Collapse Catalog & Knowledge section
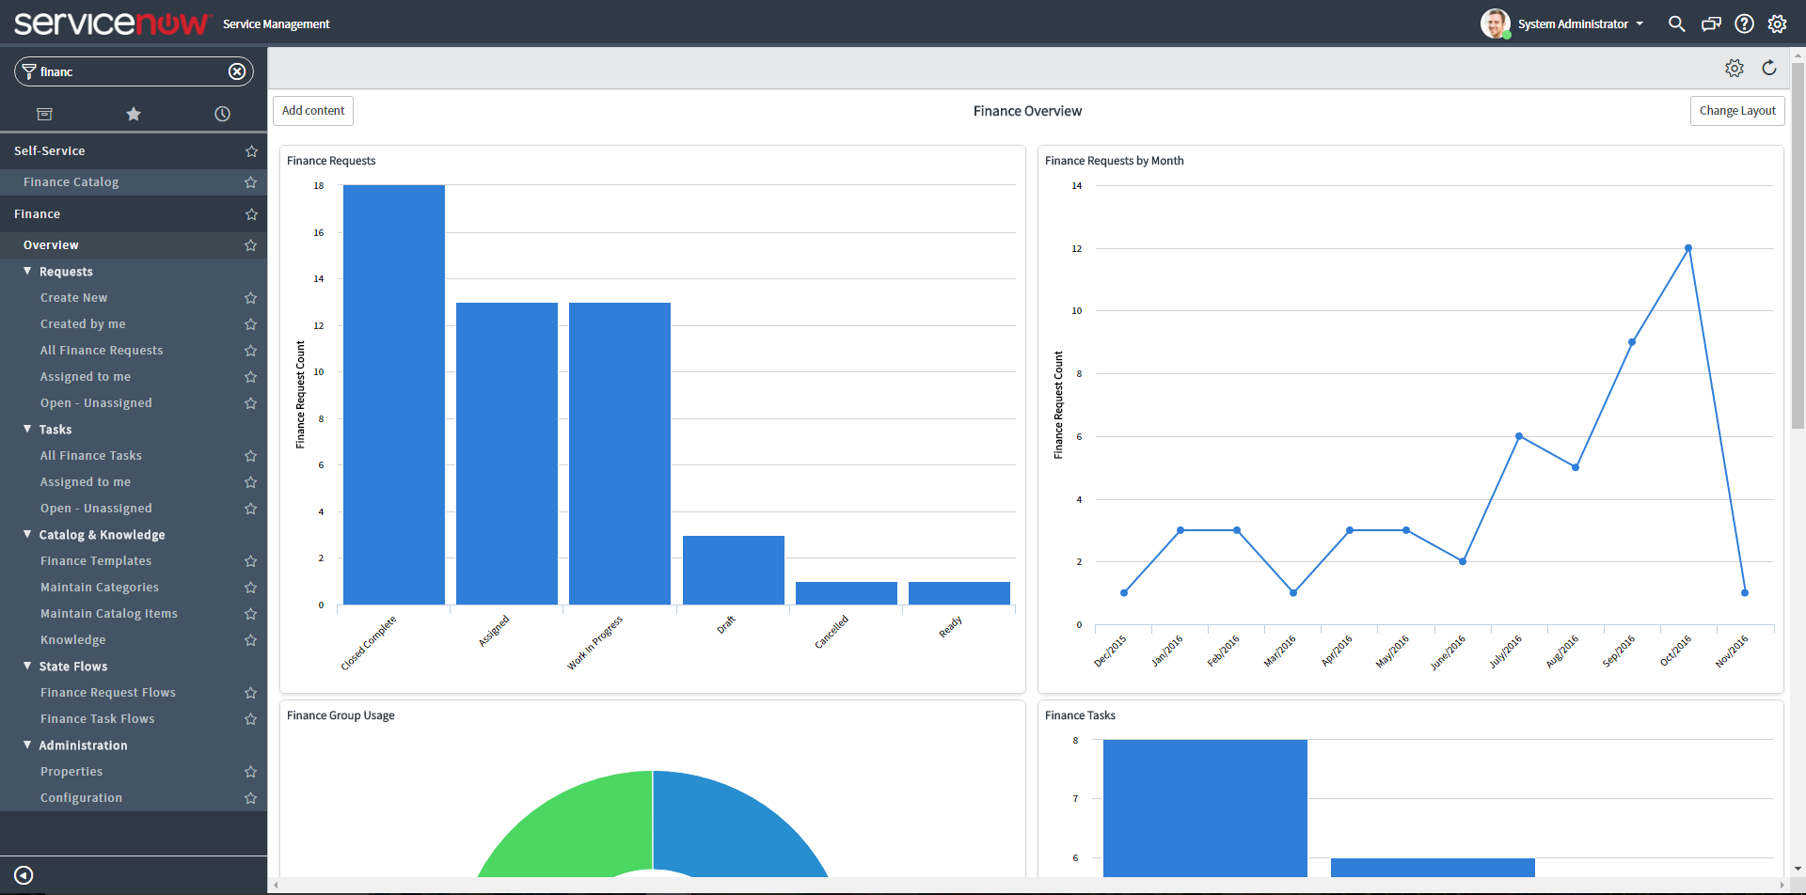Image resolution: width=1806 pixels, height=895 pixels. tap(27, 534)
